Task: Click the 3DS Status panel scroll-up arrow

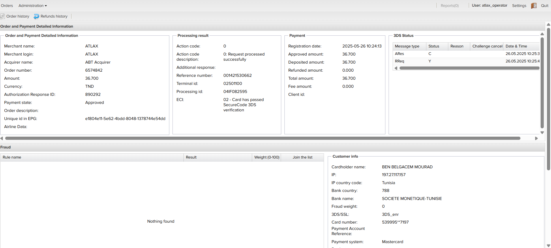Action: coord(542,34)
